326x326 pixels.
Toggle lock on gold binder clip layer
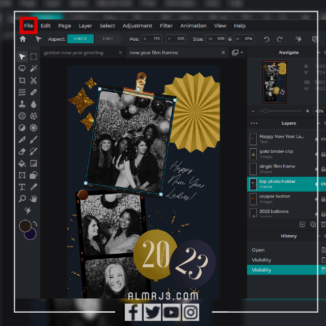click(x=323, y=154)
